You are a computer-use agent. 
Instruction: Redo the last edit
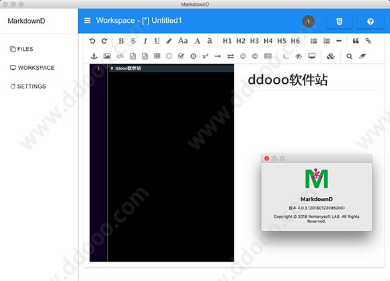[x=104, y=41]
